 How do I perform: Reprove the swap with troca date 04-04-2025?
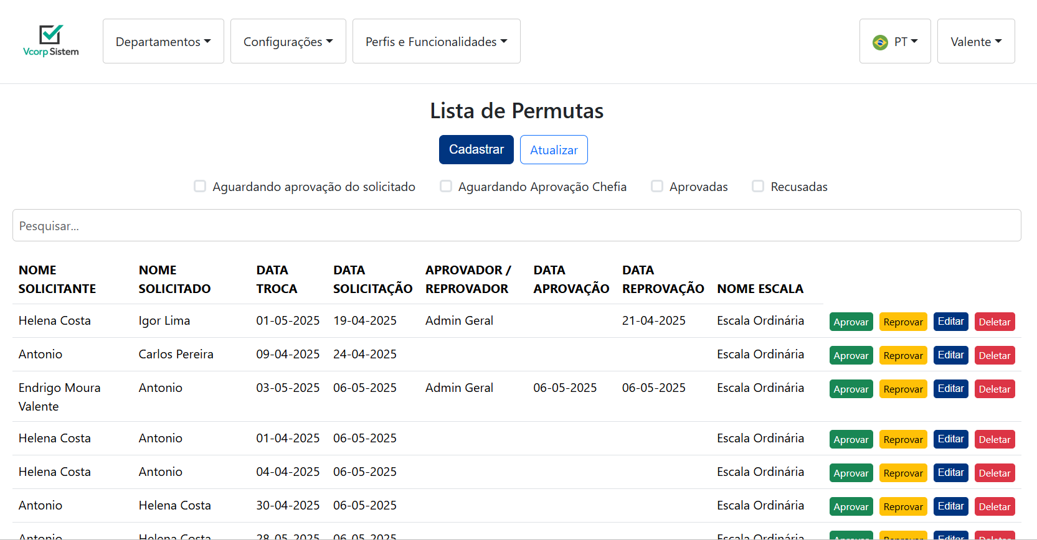click(903, 473)
